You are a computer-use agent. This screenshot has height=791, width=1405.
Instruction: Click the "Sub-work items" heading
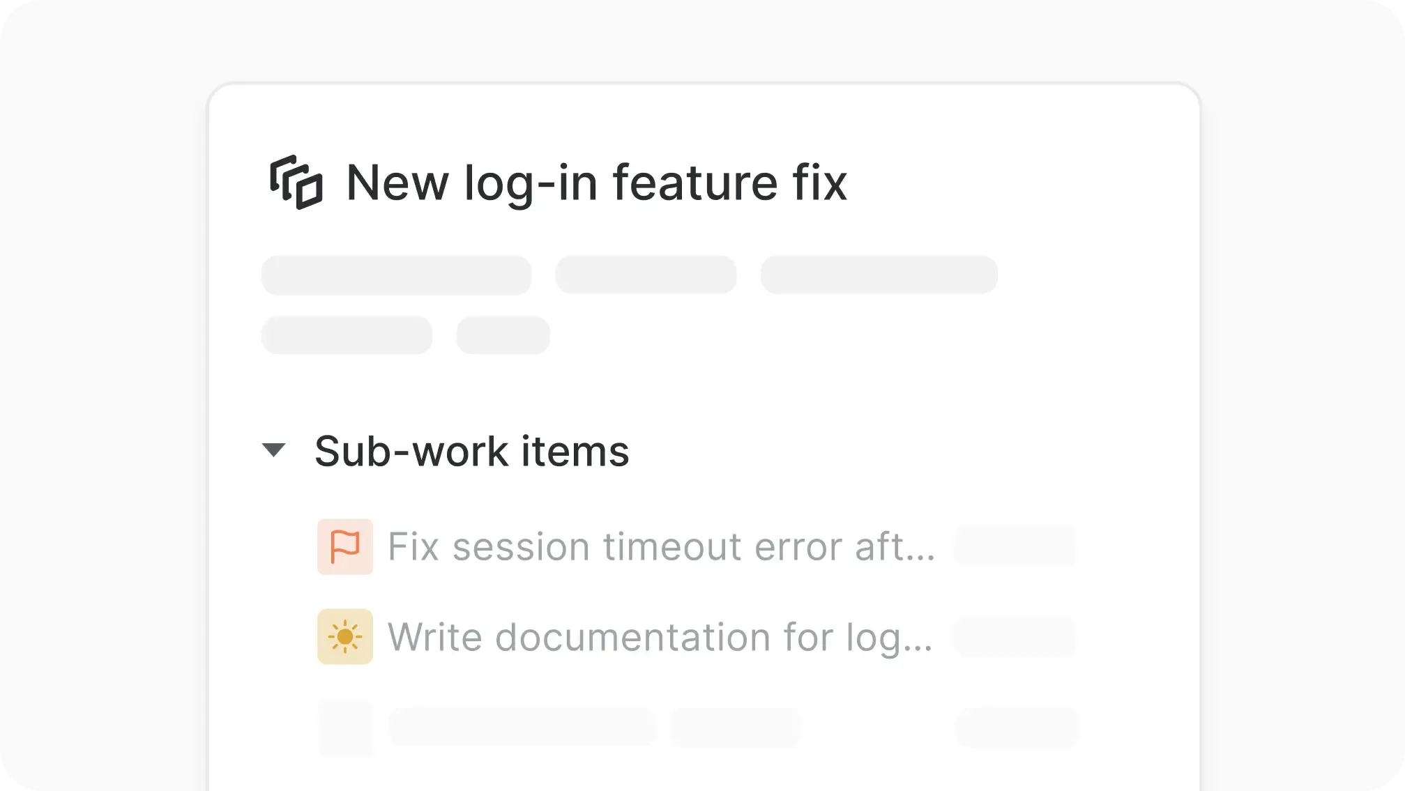click(471, 451)
